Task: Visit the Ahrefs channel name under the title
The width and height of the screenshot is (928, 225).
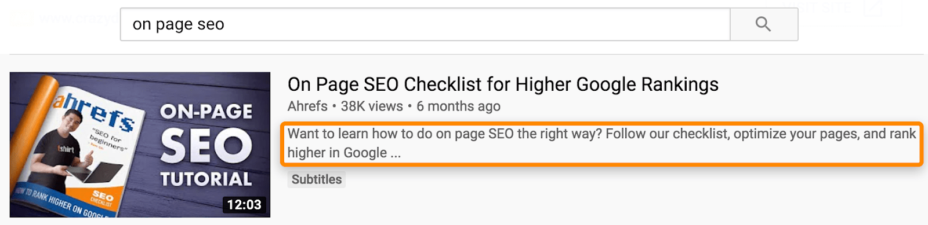Action: [x=307, y=106]
